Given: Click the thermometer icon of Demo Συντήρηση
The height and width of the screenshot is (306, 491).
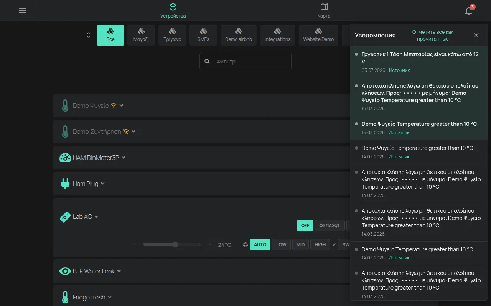Looking at the screenshot, I should coord(65,132).
